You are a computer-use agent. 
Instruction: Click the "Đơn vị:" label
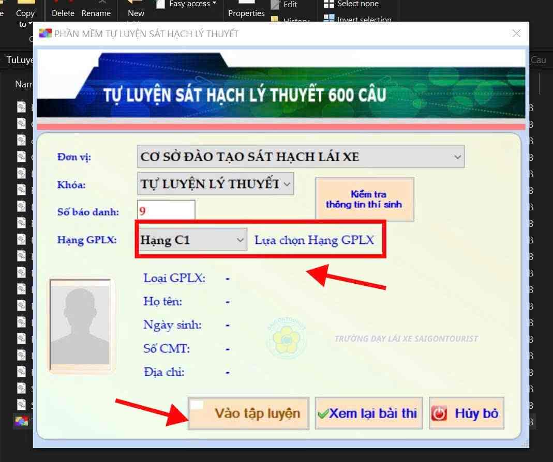(x=74, y=157)
